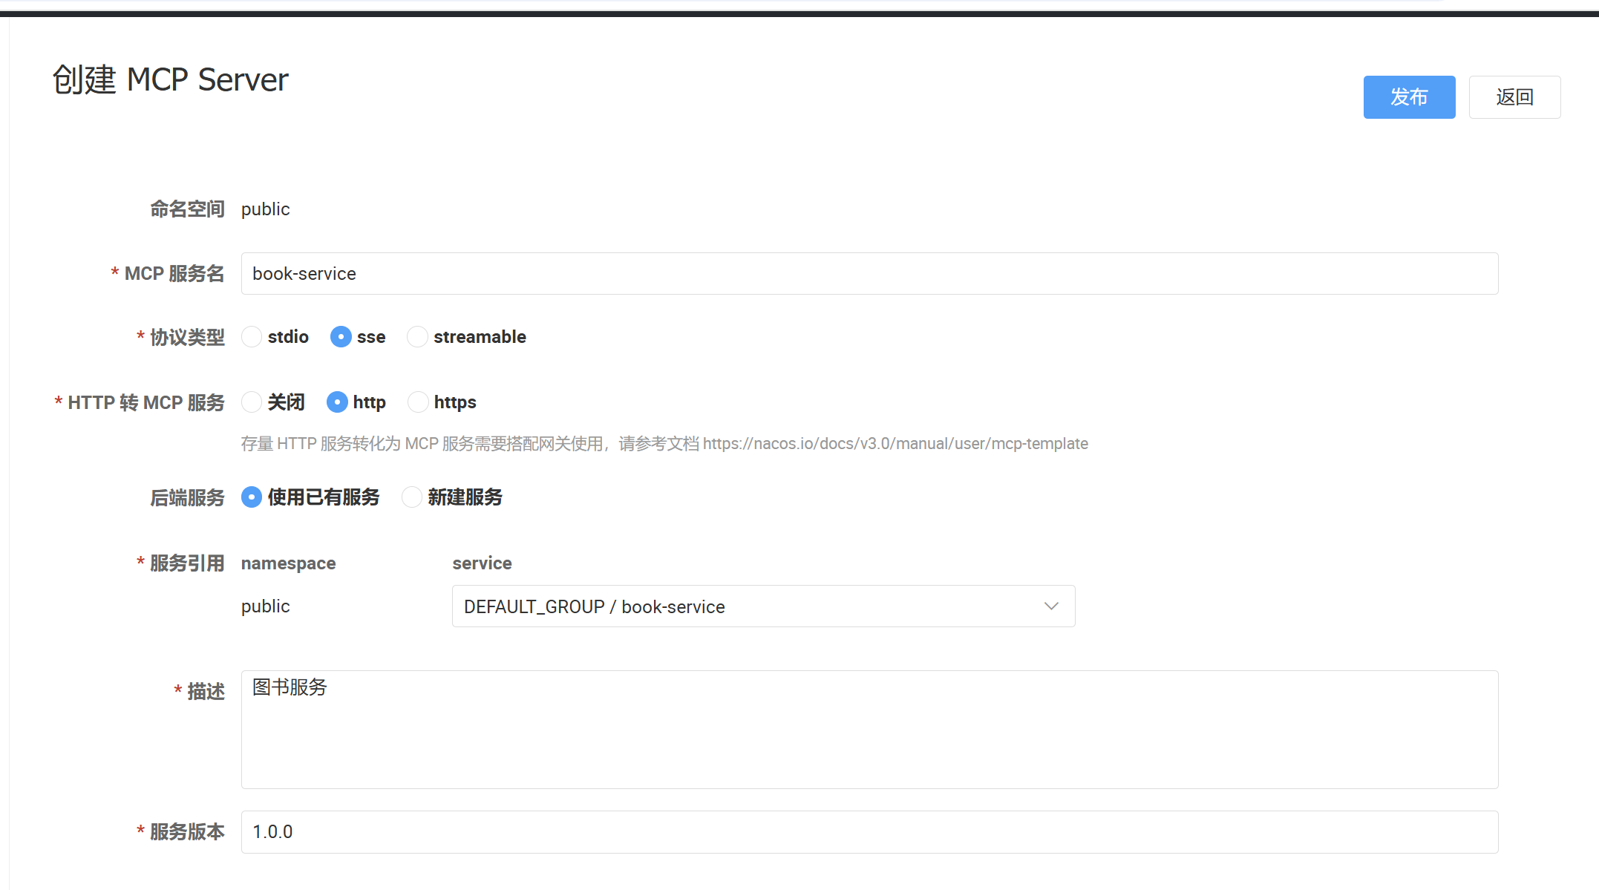Click the namespace column header label
The image size is (1599, 890).
(288, 563)
